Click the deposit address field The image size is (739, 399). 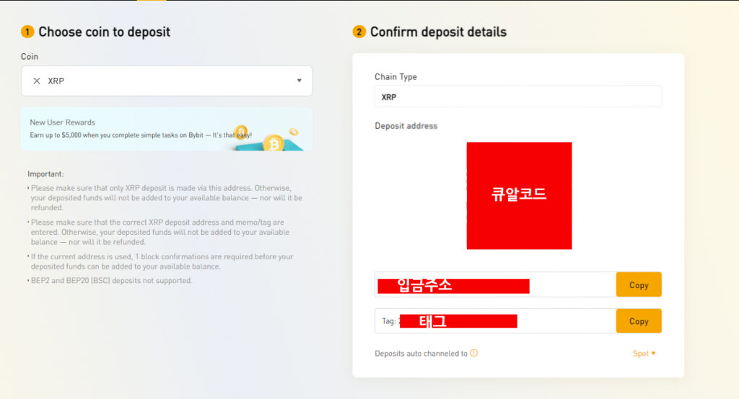tap(495, 284)
